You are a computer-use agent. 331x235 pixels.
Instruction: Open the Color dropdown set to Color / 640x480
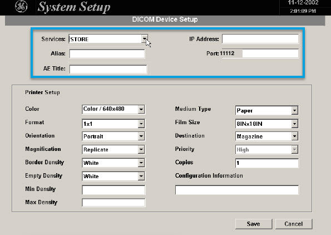(x=113, y=109)
